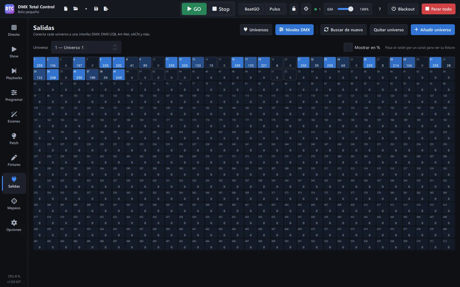Click DMX channel 2 cell showing 196
This screenshot has width=460, height=287.
(53, 63)
